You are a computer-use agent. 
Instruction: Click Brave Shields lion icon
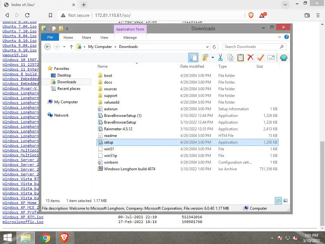tap(251, 15)
